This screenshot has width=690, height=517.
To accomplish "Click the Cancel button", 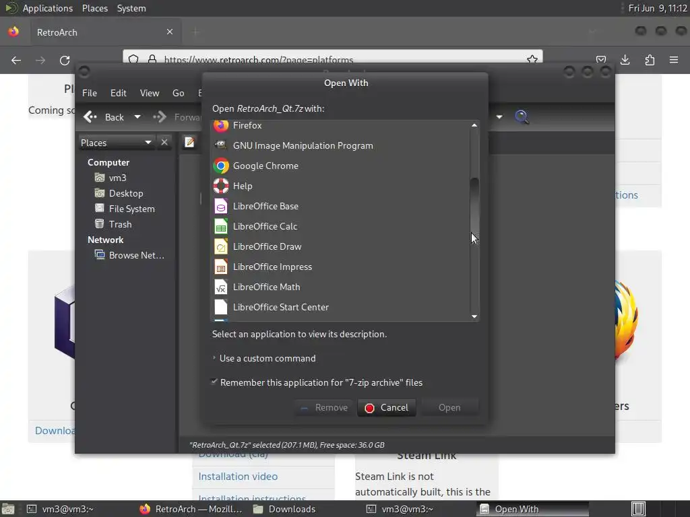I will pyautogui.click(x=386, y=407).
